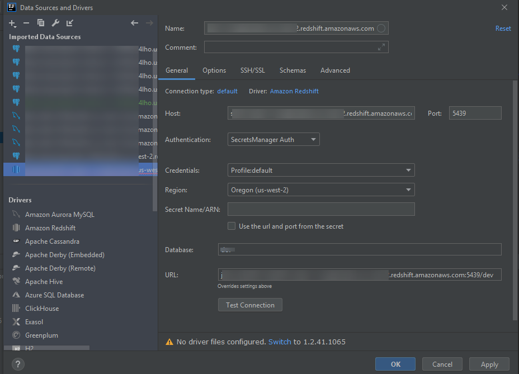Open the Authentication dropdown
This screenshot has width=519, height=374.
point(273,139)
